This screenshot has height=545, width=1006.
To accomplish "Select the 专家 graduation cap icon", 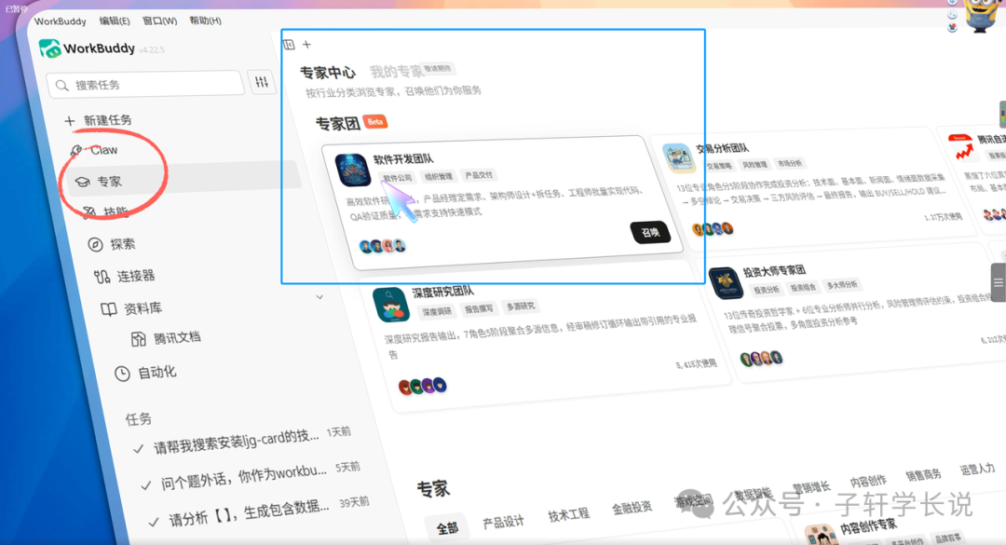I will tap(82, 182).
